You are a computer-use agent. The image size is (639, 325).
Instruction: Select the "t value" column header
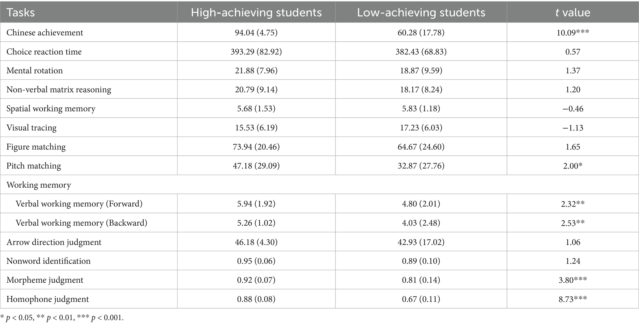(x=573, y=12)
